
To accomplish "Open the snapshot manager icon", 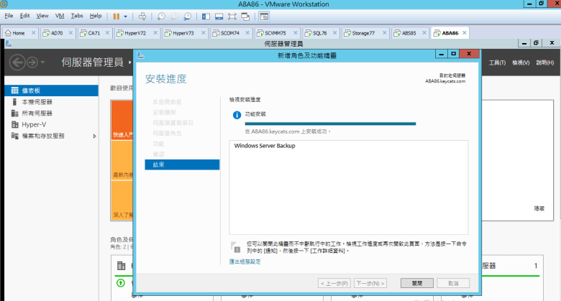I will click(187, 16).
